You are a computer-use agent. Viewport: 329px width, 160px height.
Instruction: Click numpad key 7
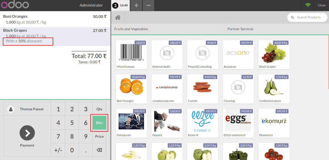pyautogui.click(x=58, y=136)
